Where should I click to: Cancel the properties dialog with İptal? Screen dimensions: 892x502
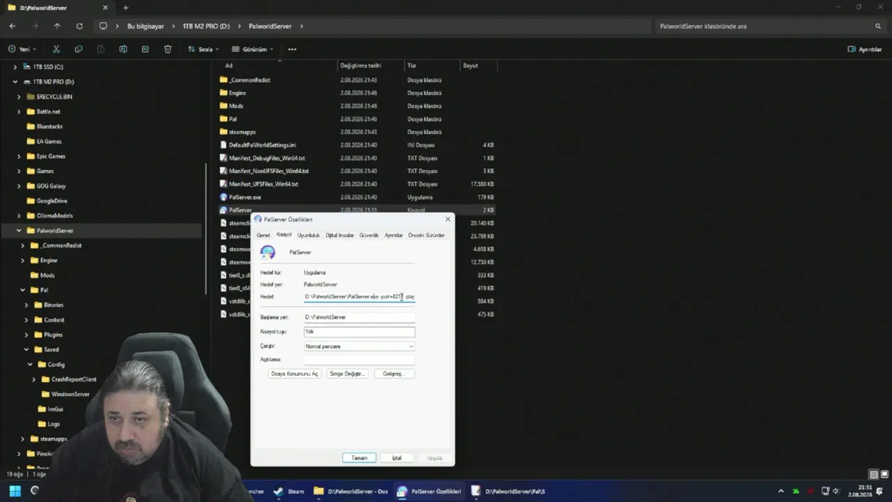pos(397,458)
